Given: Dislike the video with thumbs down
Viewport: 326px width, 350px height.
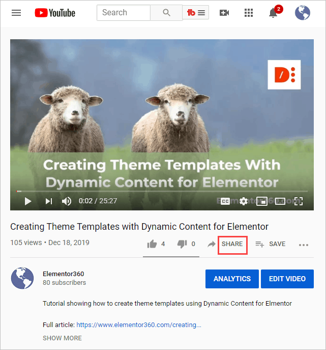Looking at the screenshot, I should [182, 244].
